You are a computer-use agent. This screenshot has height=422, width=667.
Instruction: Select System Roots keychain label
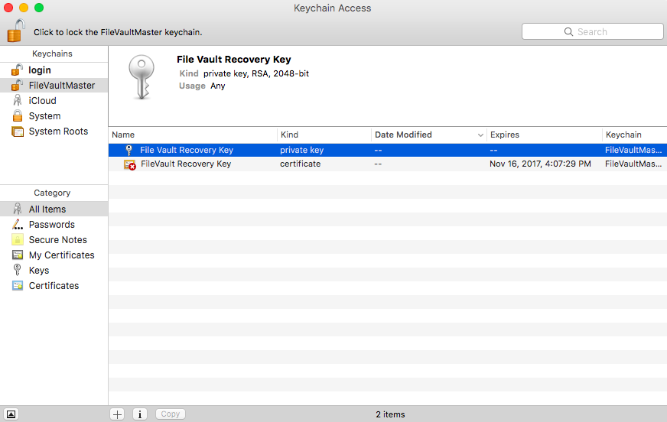[58, 131]
